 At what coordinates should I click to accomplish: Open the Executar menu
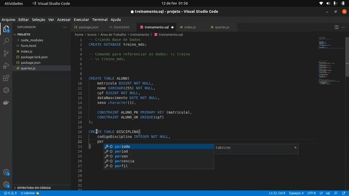(x=81, y=20)
